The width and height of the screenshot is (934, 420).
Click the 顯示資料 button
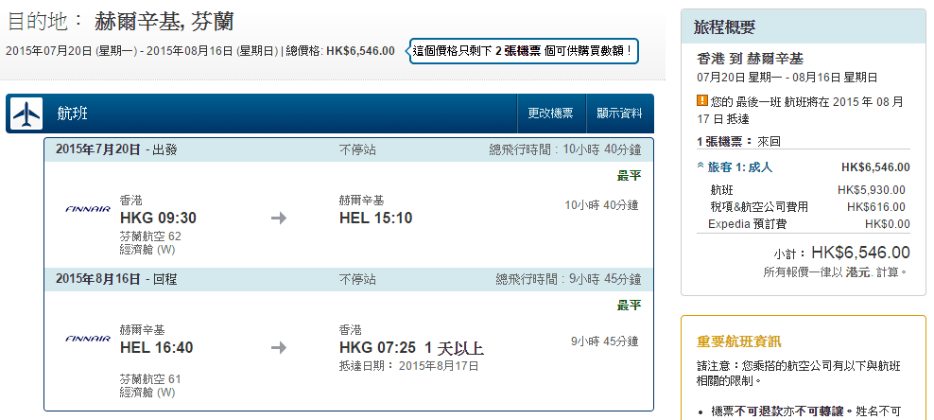click(619, 114)
